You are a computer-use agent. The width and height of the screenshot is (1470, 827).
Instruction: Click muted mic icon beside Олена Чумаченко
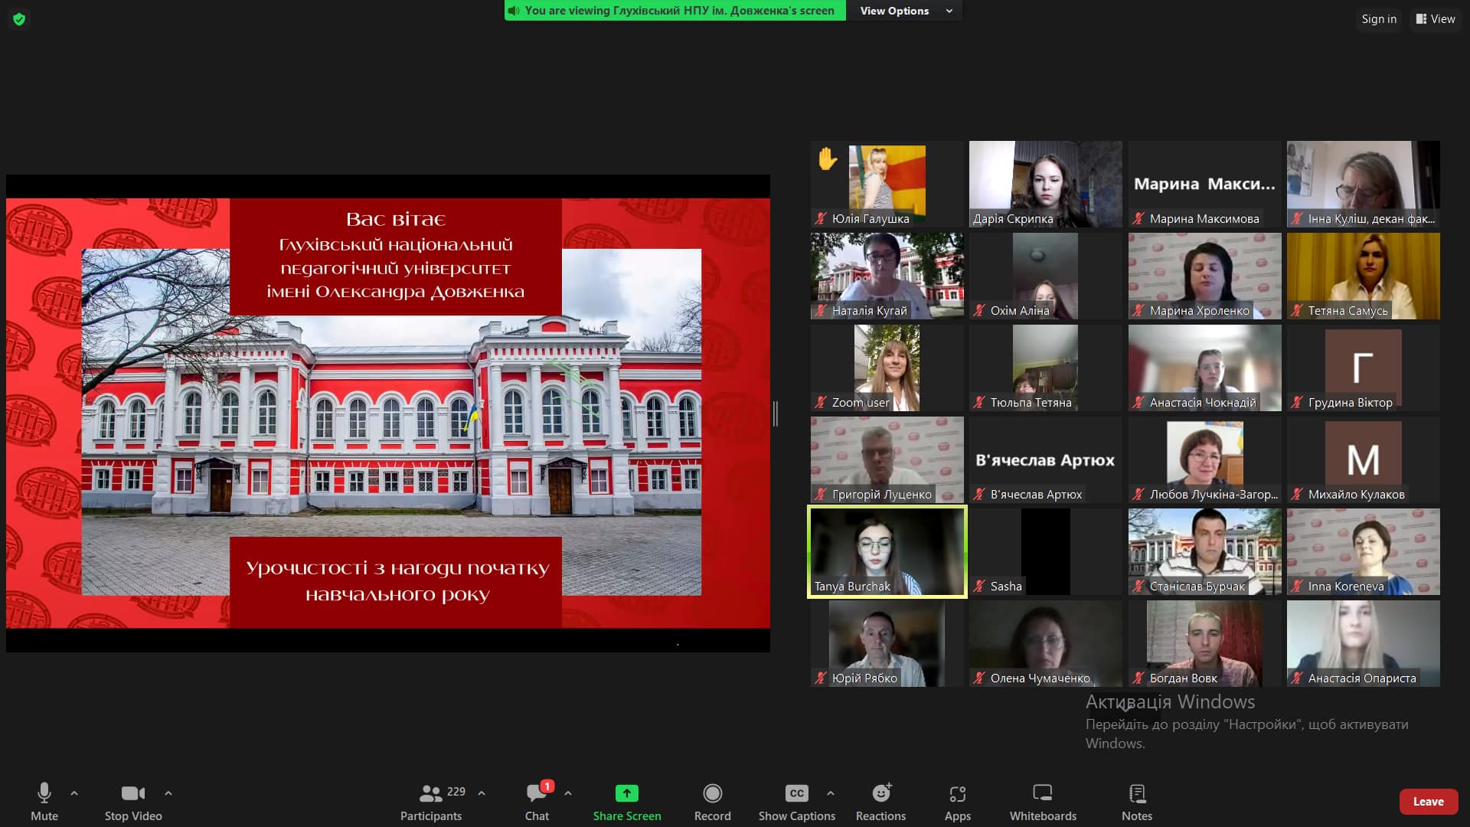[979, 678]
